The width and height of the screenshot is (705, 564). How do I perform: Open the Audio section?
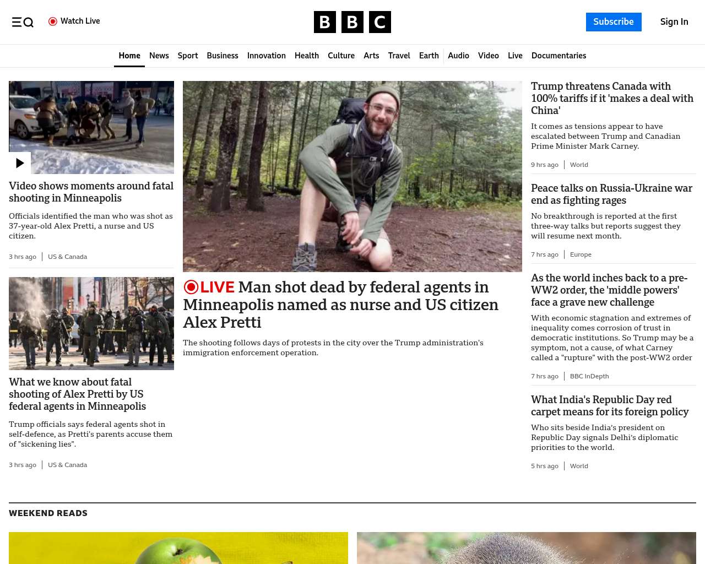(458, 56)
